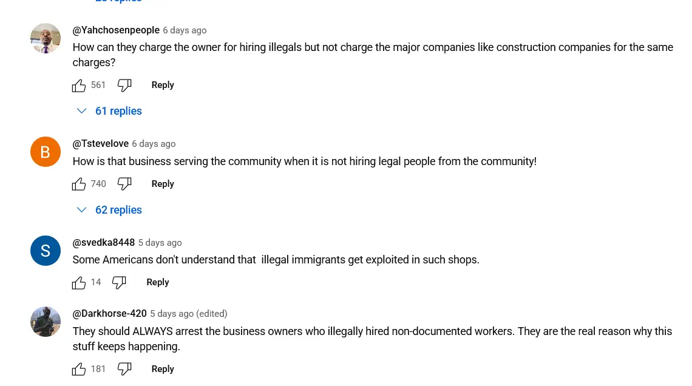Dislike the @Tstevelove comment

[124, 184]
